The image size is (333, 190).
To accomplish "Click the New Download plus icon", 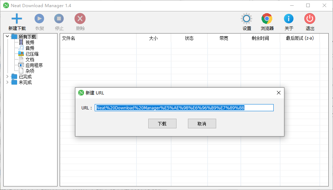I will point(17,19).
